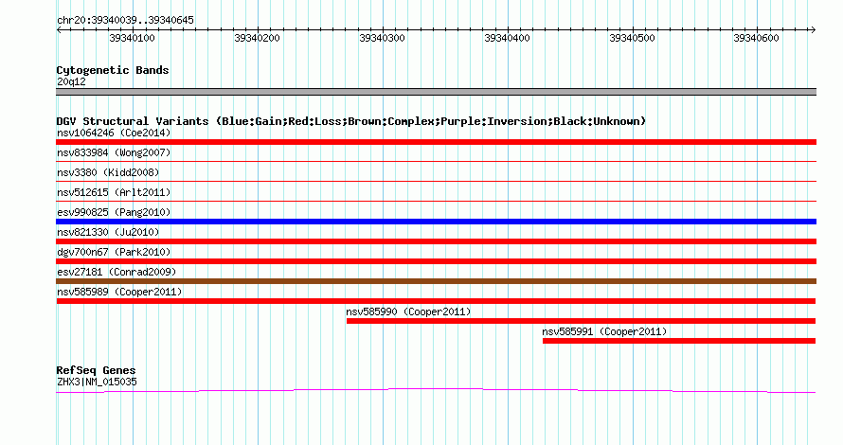
Task: Click the nsv833984 (Wong2007) label
Action: tap(114, 152)
